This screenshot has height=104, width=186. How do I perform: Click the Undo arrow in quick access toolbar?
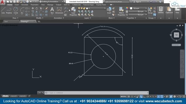[x=31, y=2]
